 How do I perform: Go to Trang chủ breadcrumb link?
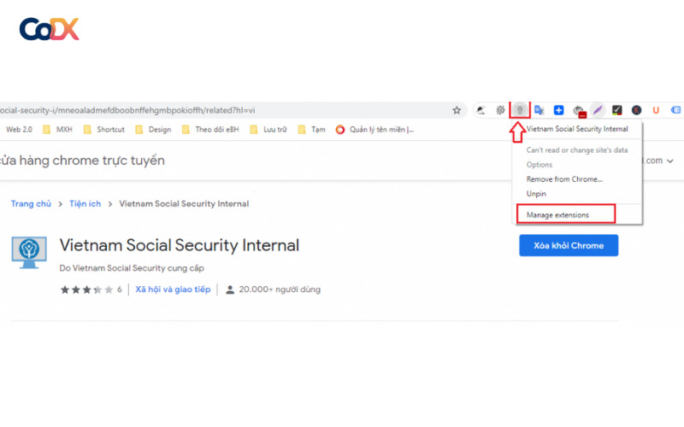click(31, 204)
